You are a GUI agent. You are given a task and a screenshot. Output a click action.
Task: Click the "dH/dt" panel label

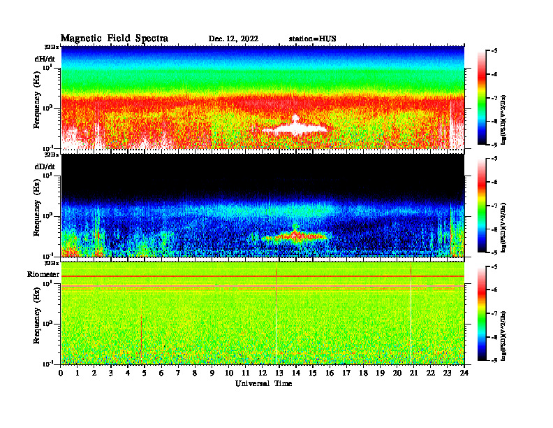45,59
